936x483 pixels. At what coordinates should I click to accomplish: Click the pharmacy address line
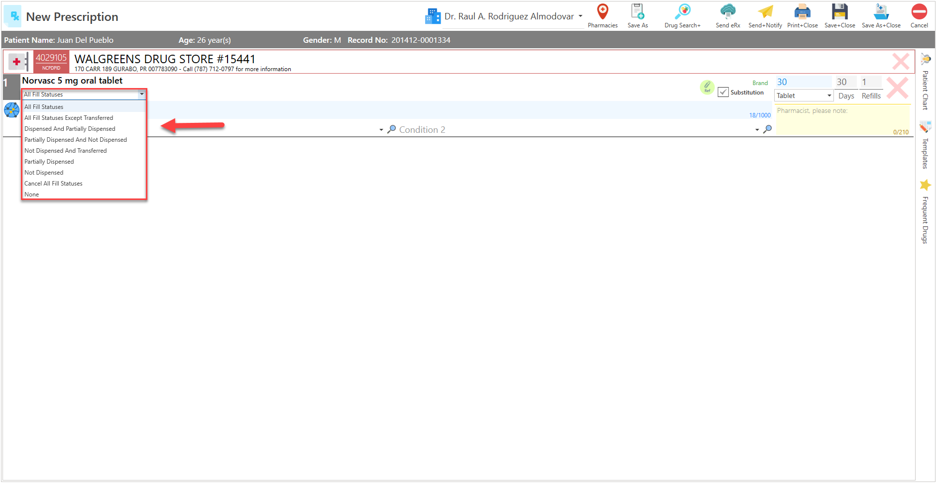tap(183, 69)
